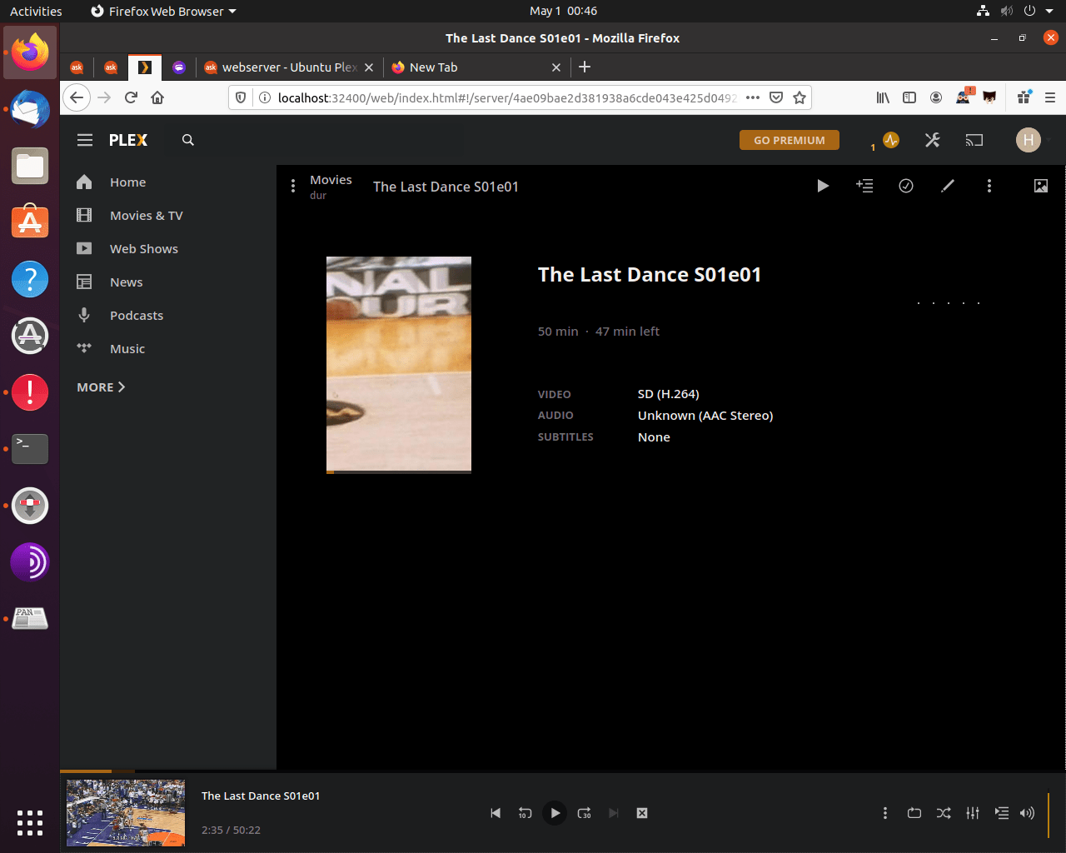Skip forward 30 seconds in player
The width and height of the screenshot is (1066, 853).
coord(585,813)
